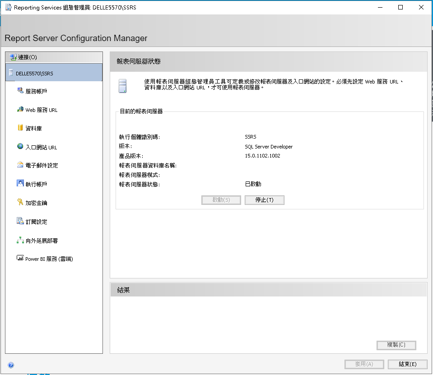Maximize the Reporting Services window
This screenshot has width=433, height=375.
(400, 8)
